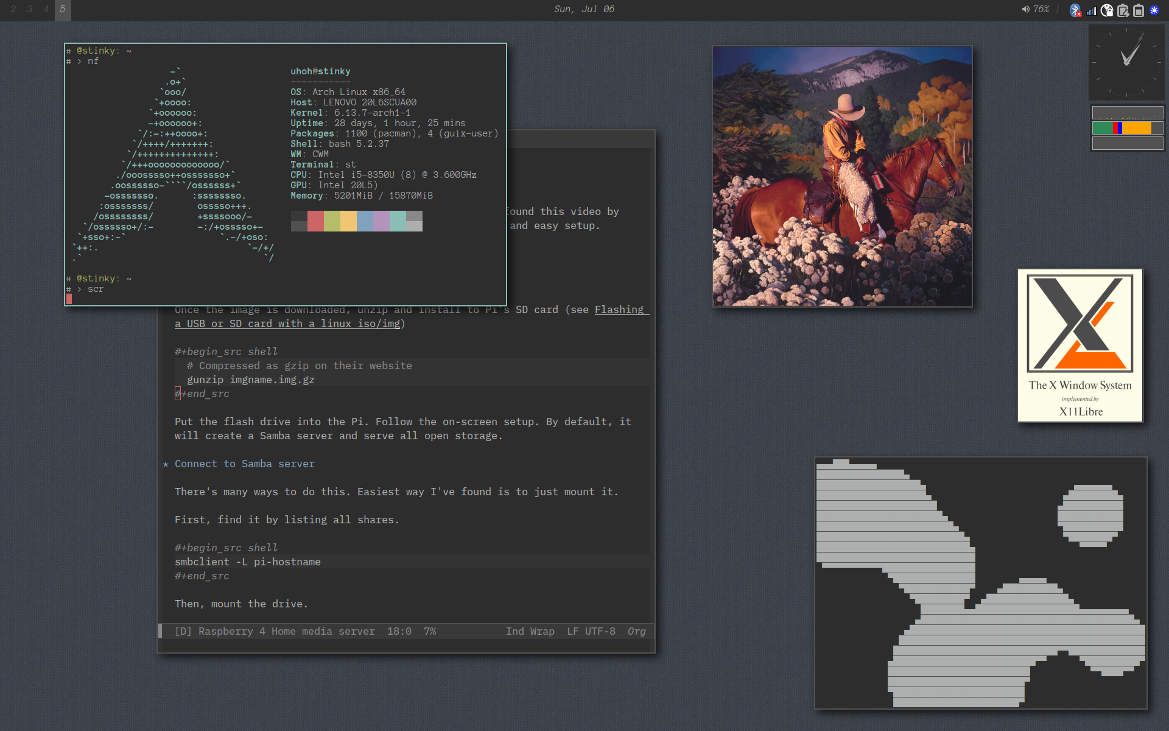The width and height of the screenshot is (1169, 731).
Task: Click the CPU: Intel i5-8350U line
Action: click(x=383, y=175)
